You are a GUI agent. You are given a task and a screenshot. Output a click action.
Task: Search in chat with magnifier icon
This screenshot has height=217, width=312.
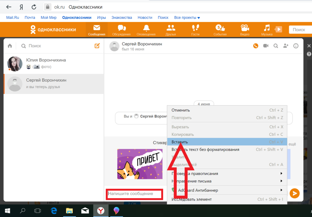coord(276,46)
